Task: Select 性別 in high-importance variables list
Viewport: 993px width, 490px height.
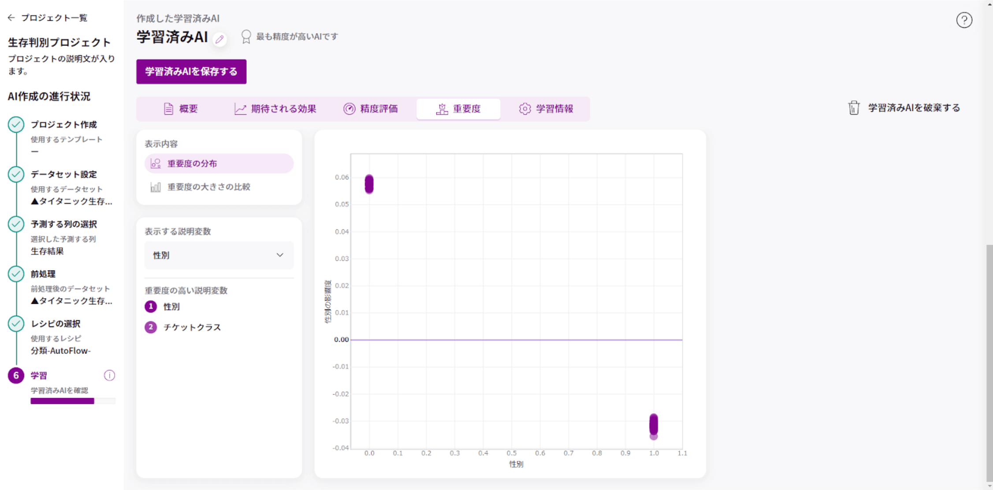Action: pos(171,307)
